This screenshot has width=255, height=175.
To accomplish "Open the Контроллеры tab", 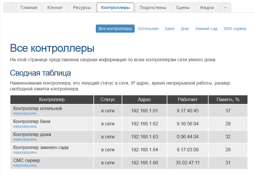I will (x=115, y=8).
